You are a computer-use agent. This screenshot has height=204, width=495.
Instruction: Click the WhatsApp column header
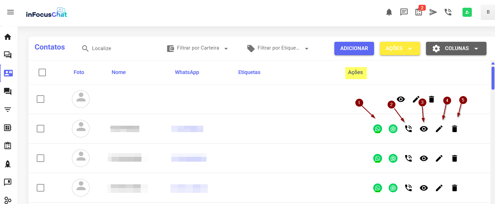(187, 72)
